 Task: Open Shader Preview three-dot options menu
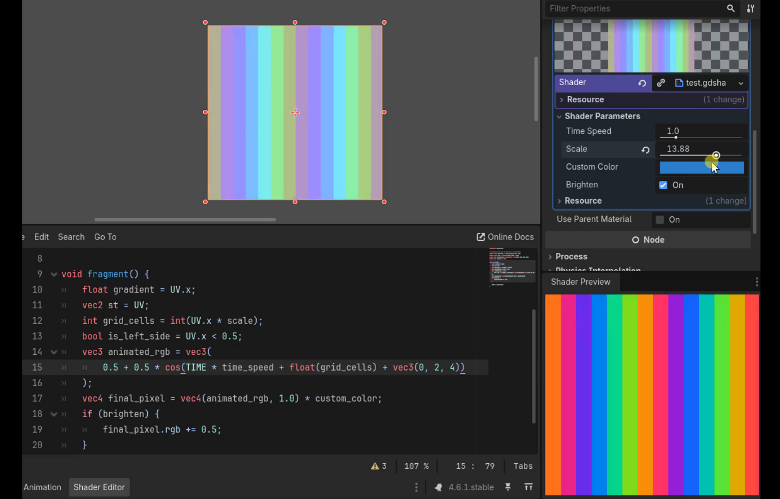click(x=756, y=282)
